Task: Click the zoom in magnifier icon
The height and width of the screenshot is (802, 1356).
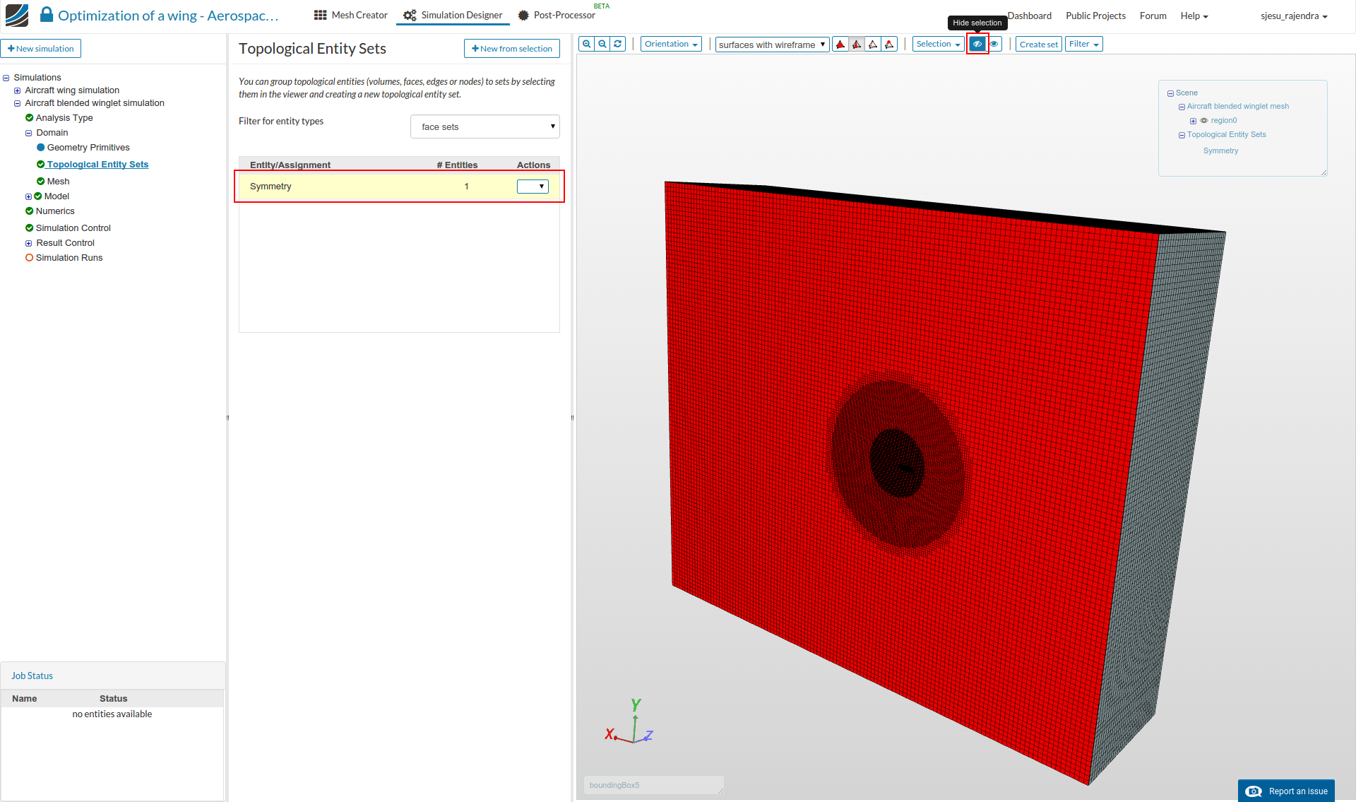Action: (x=586, y=44)
